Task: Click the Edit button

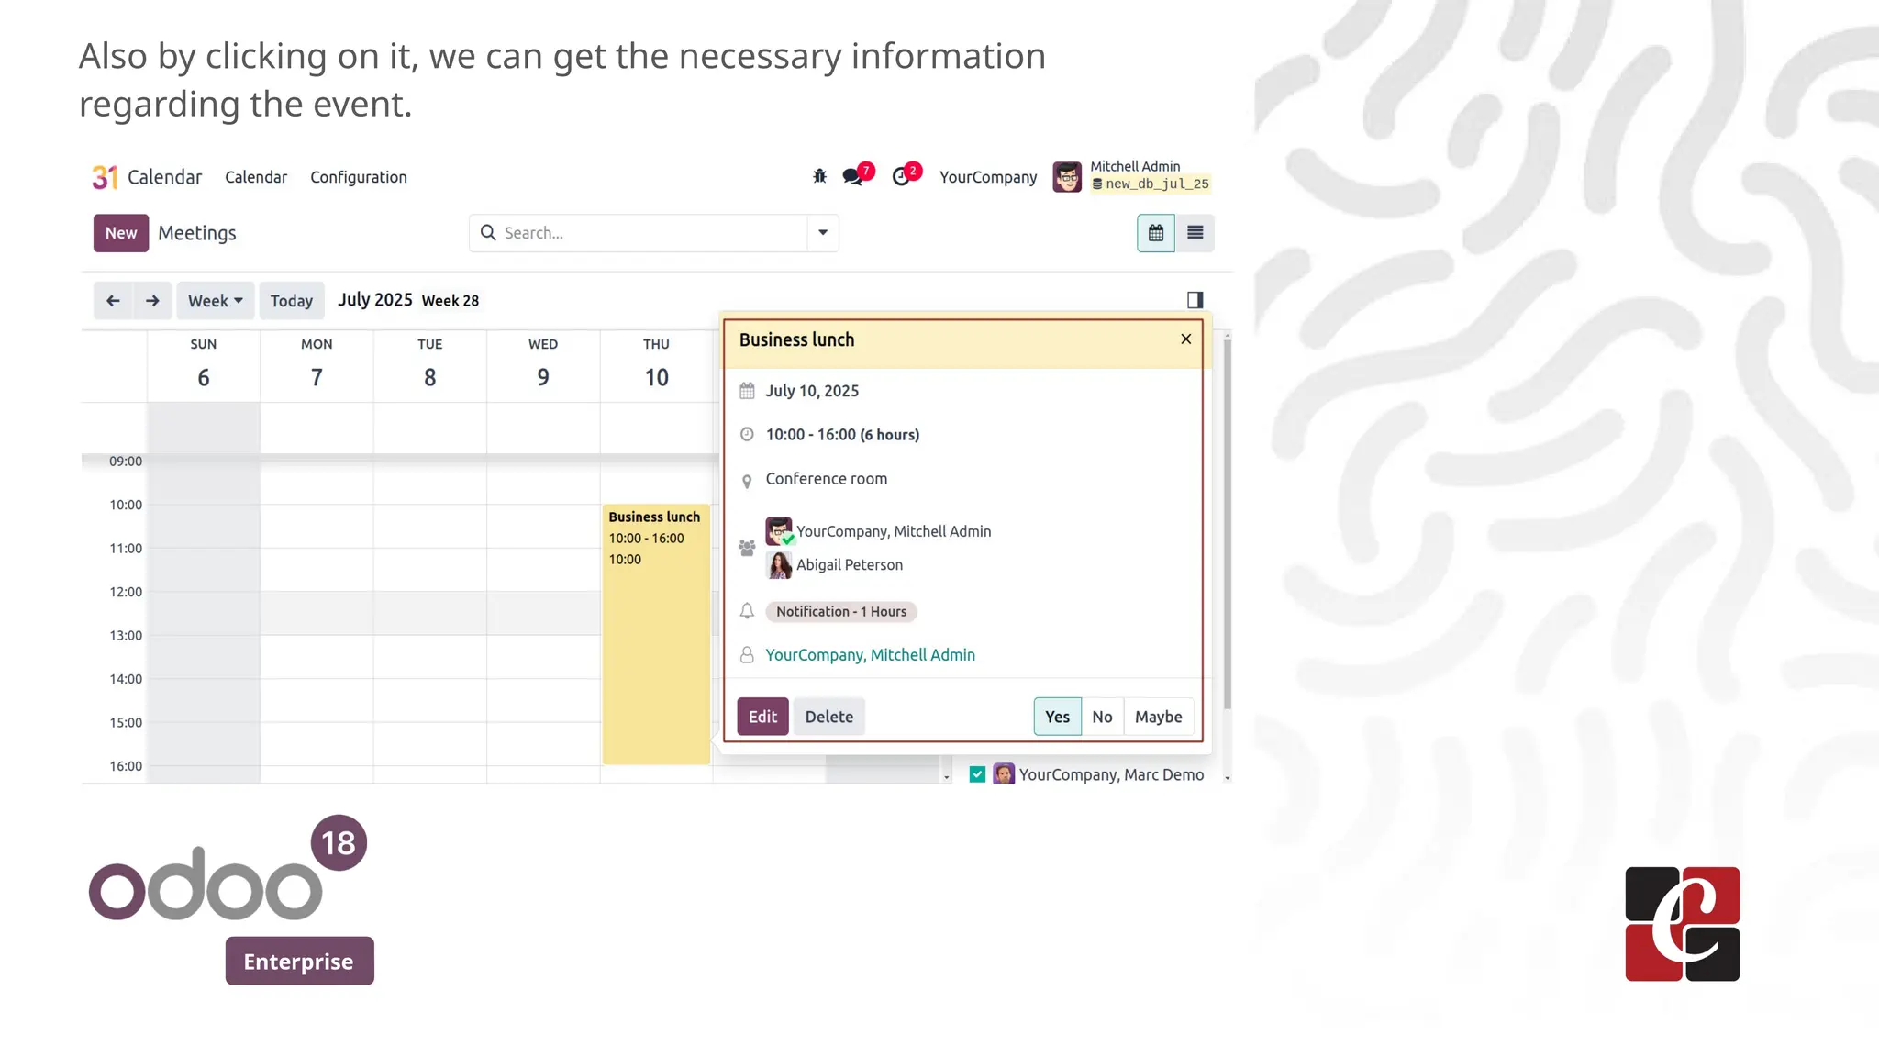Action: (x=762, y=717)
